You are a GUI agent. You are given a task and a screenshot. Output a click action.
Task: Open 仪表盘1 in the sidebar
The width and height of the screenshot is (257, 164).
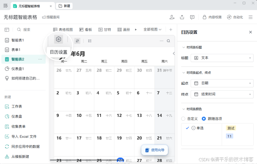point(24,69)
